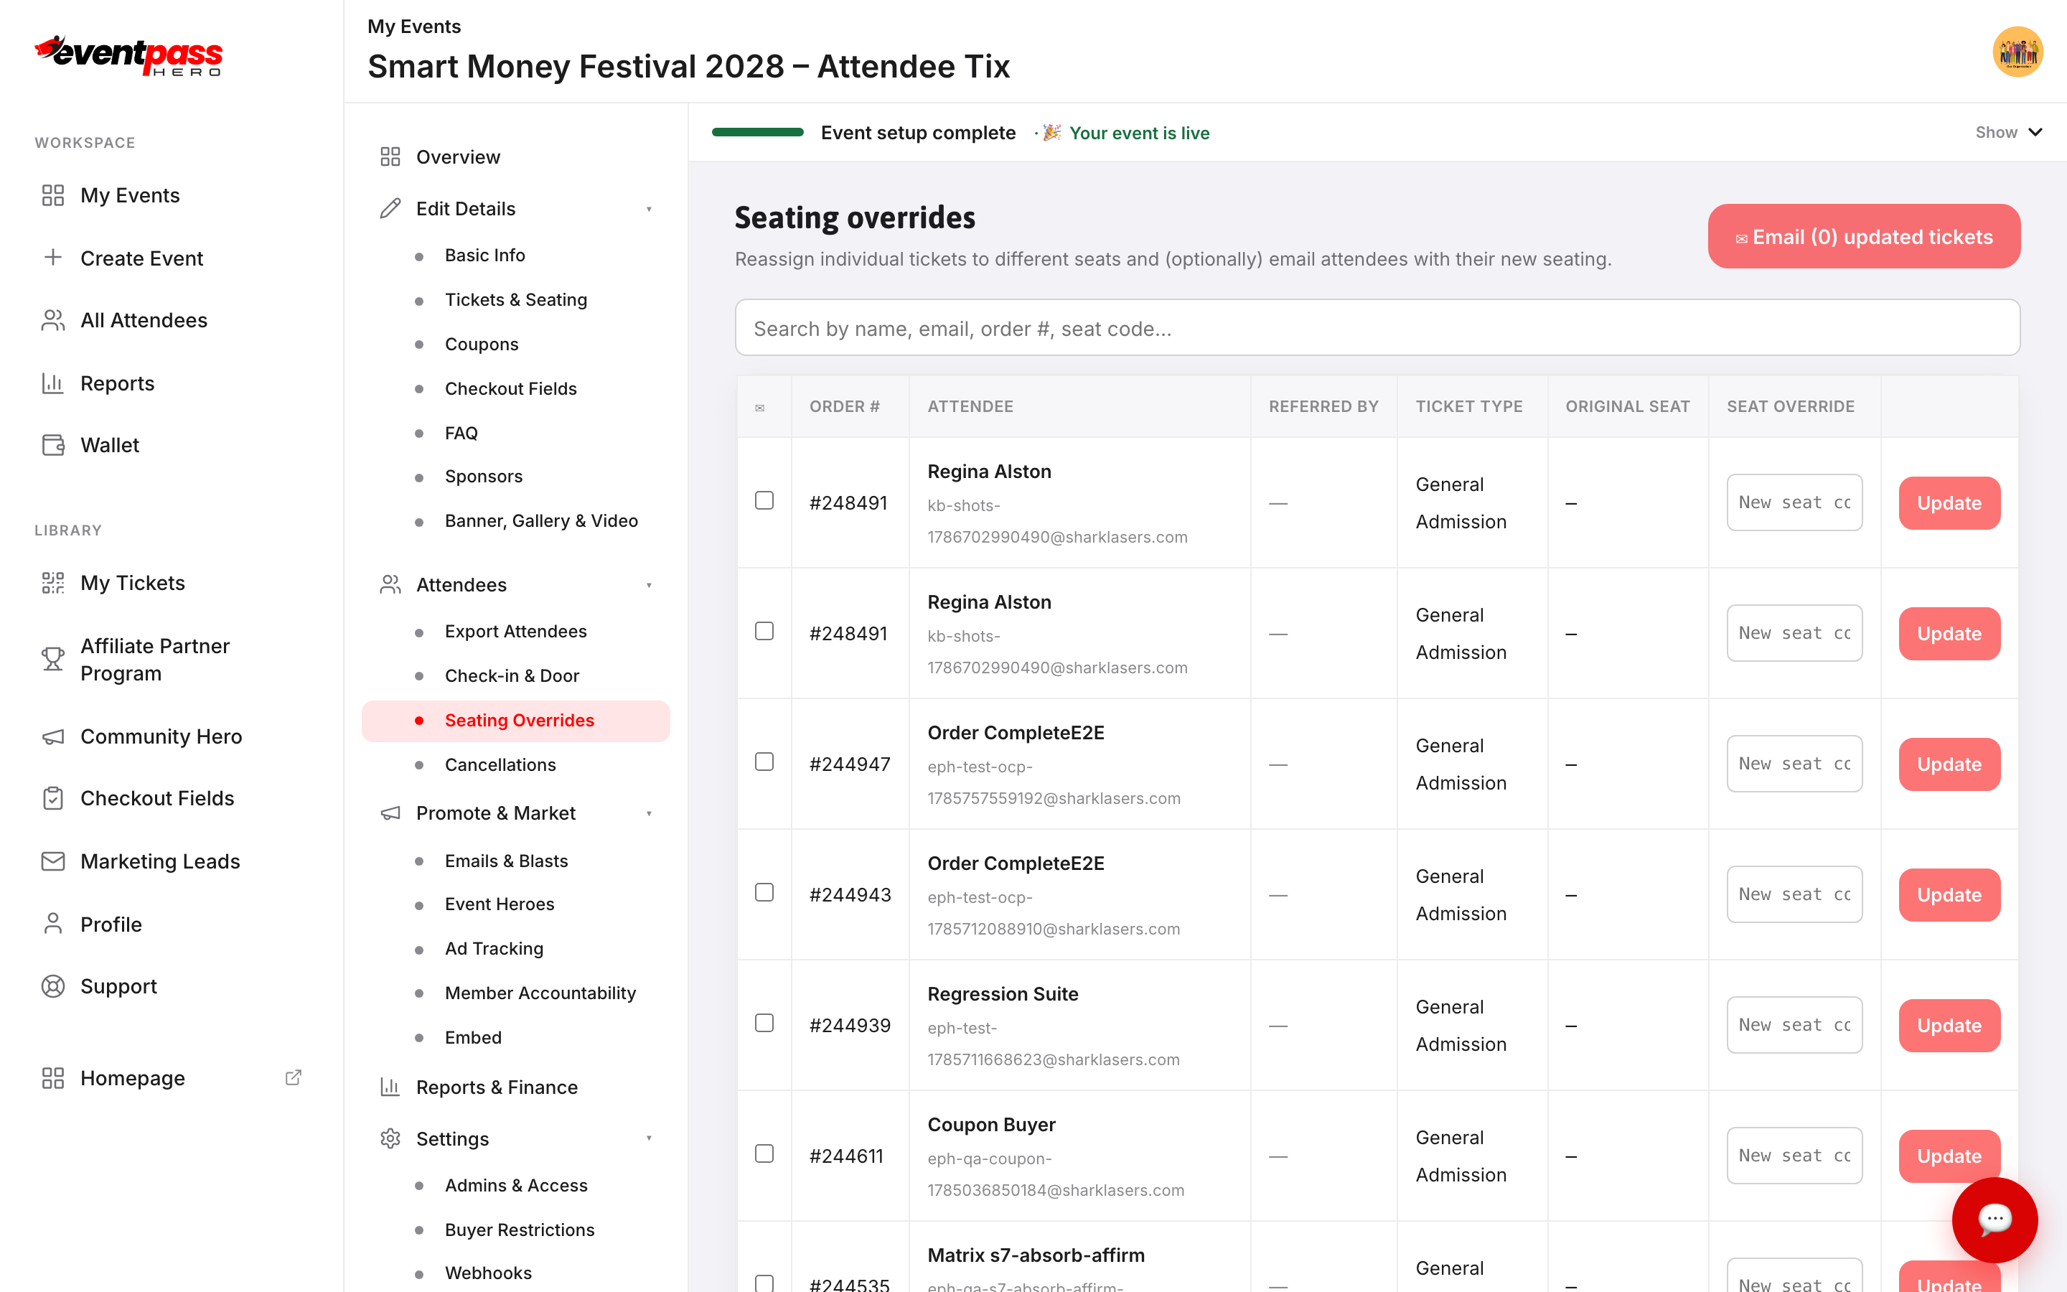The image size is (2067, 1292).
Task: Go to Check-in & Door
Action: click(x=516, y=676)
